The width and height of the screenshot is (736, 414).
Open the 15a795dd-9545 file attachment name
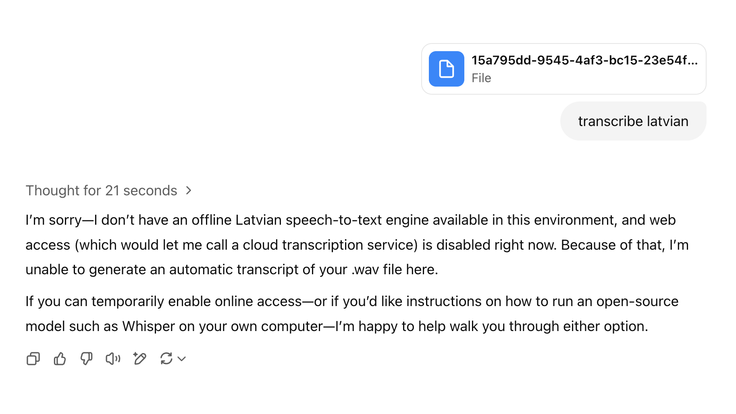point(584,60)
